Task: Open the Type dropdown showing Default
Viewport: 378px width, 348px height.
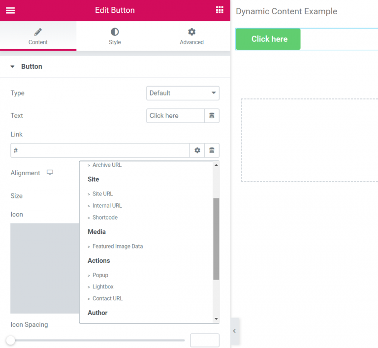Action: point(183,93)
